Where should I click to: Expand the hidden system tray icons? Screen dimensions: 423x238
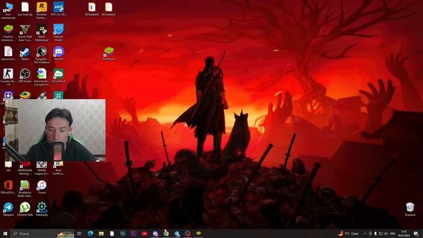tap(365, 233)
